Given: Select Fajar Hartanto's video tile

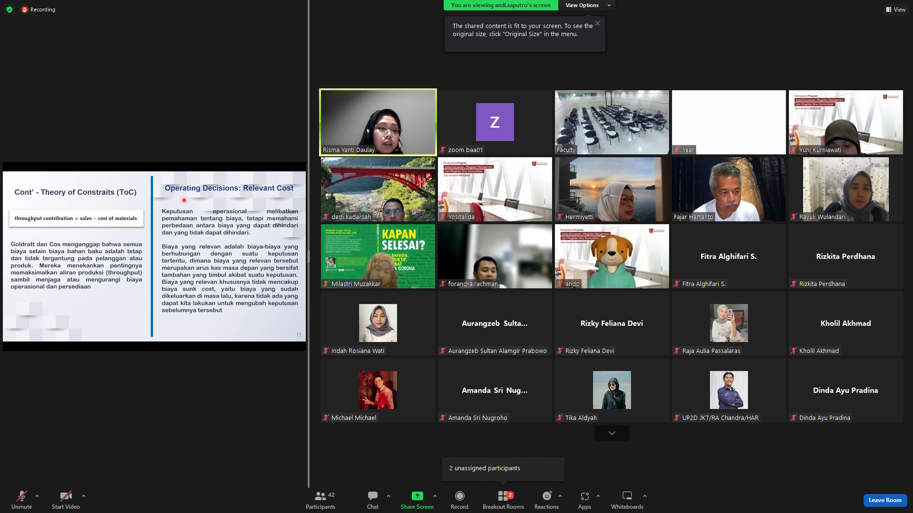Looking at the screenshot, I should pos(729,189).
